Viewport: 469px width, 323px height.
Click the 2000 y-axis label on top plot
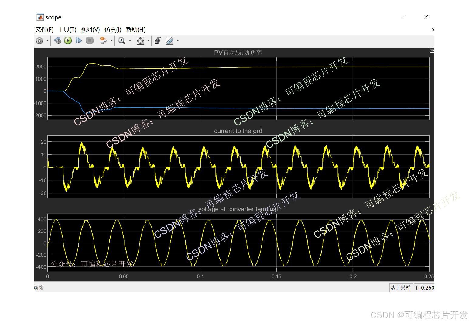[41, 67]
